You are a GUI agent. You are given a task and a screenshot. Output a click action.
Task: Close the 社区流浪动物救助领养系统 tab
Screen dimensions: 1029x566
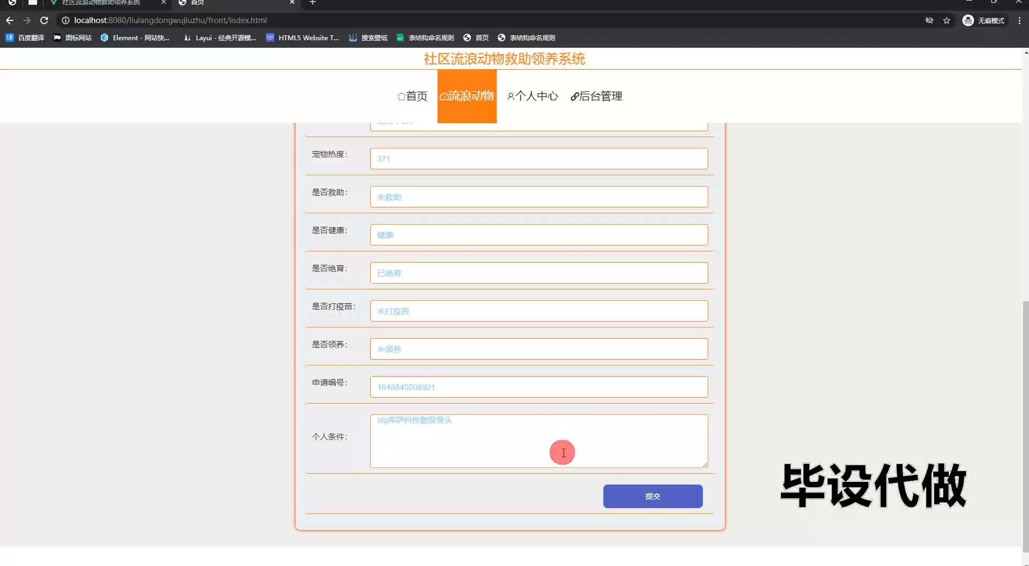[163, 3]
